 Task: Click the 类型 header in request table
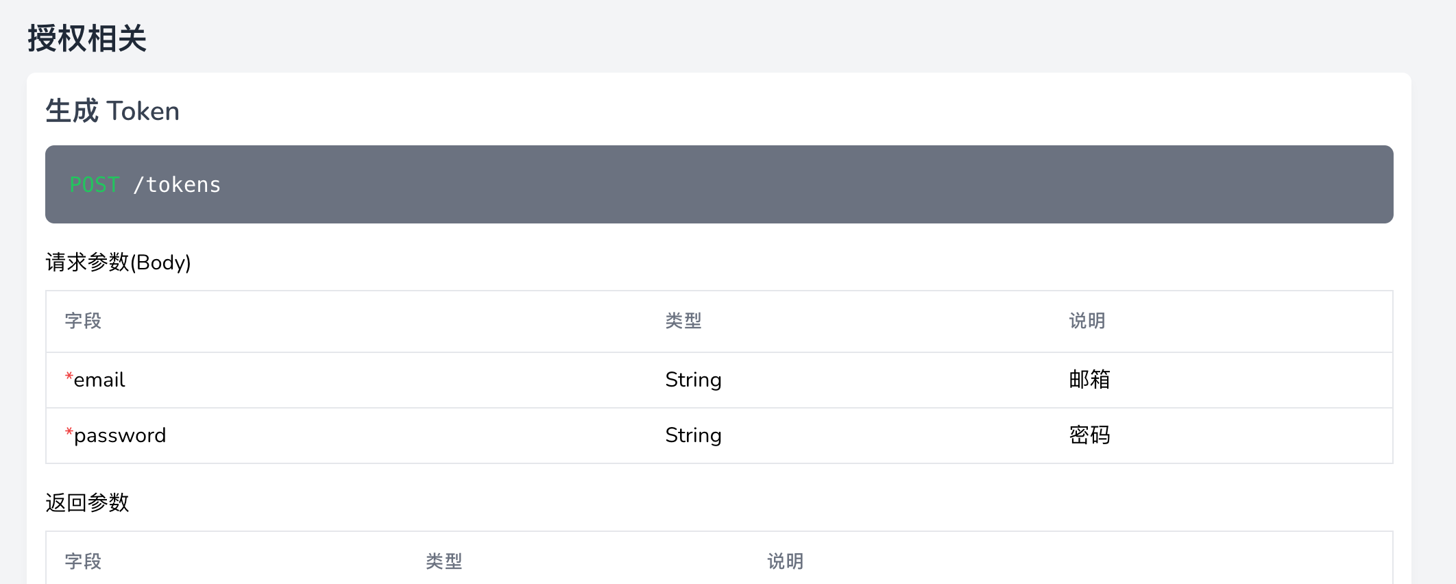683,321
